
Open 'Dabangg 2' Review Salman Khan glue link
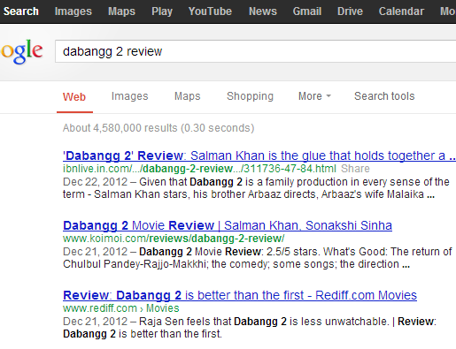[259, 156]
